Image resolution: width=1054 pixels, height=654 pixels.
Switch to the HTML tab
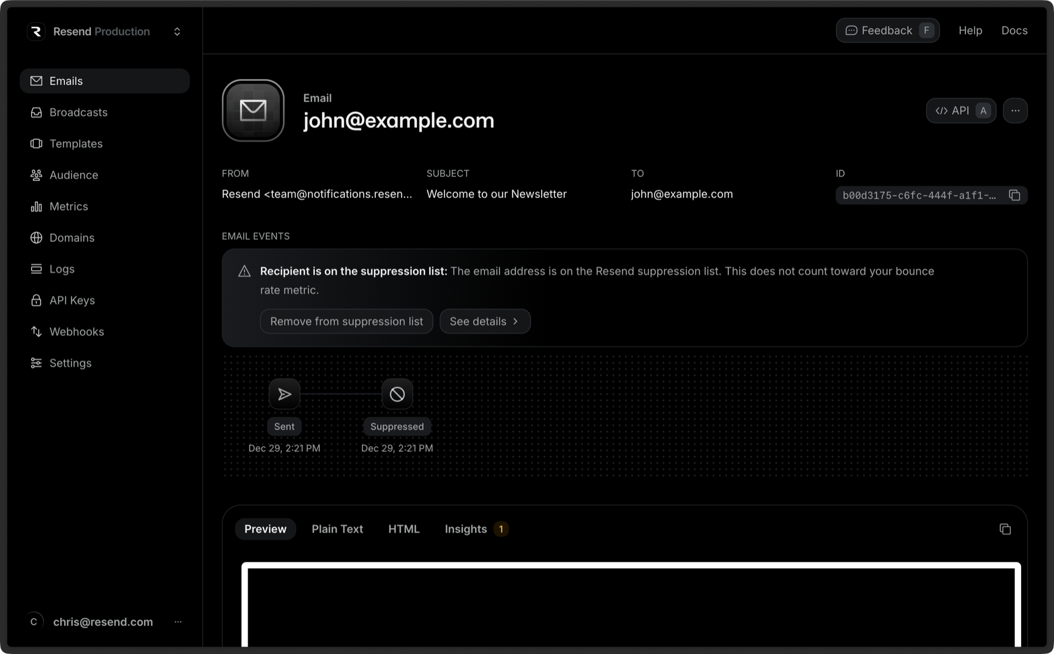[x=403, y=529]
